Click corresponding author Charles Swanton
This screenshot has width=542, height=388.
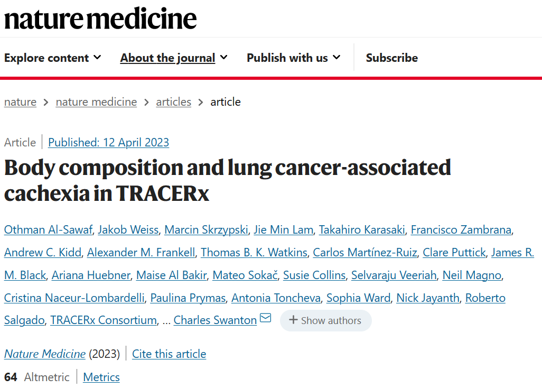point(215,320)
